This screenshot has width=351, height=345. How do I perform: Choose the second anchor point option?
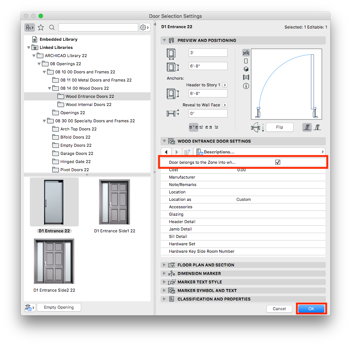(x=201, y=127)
